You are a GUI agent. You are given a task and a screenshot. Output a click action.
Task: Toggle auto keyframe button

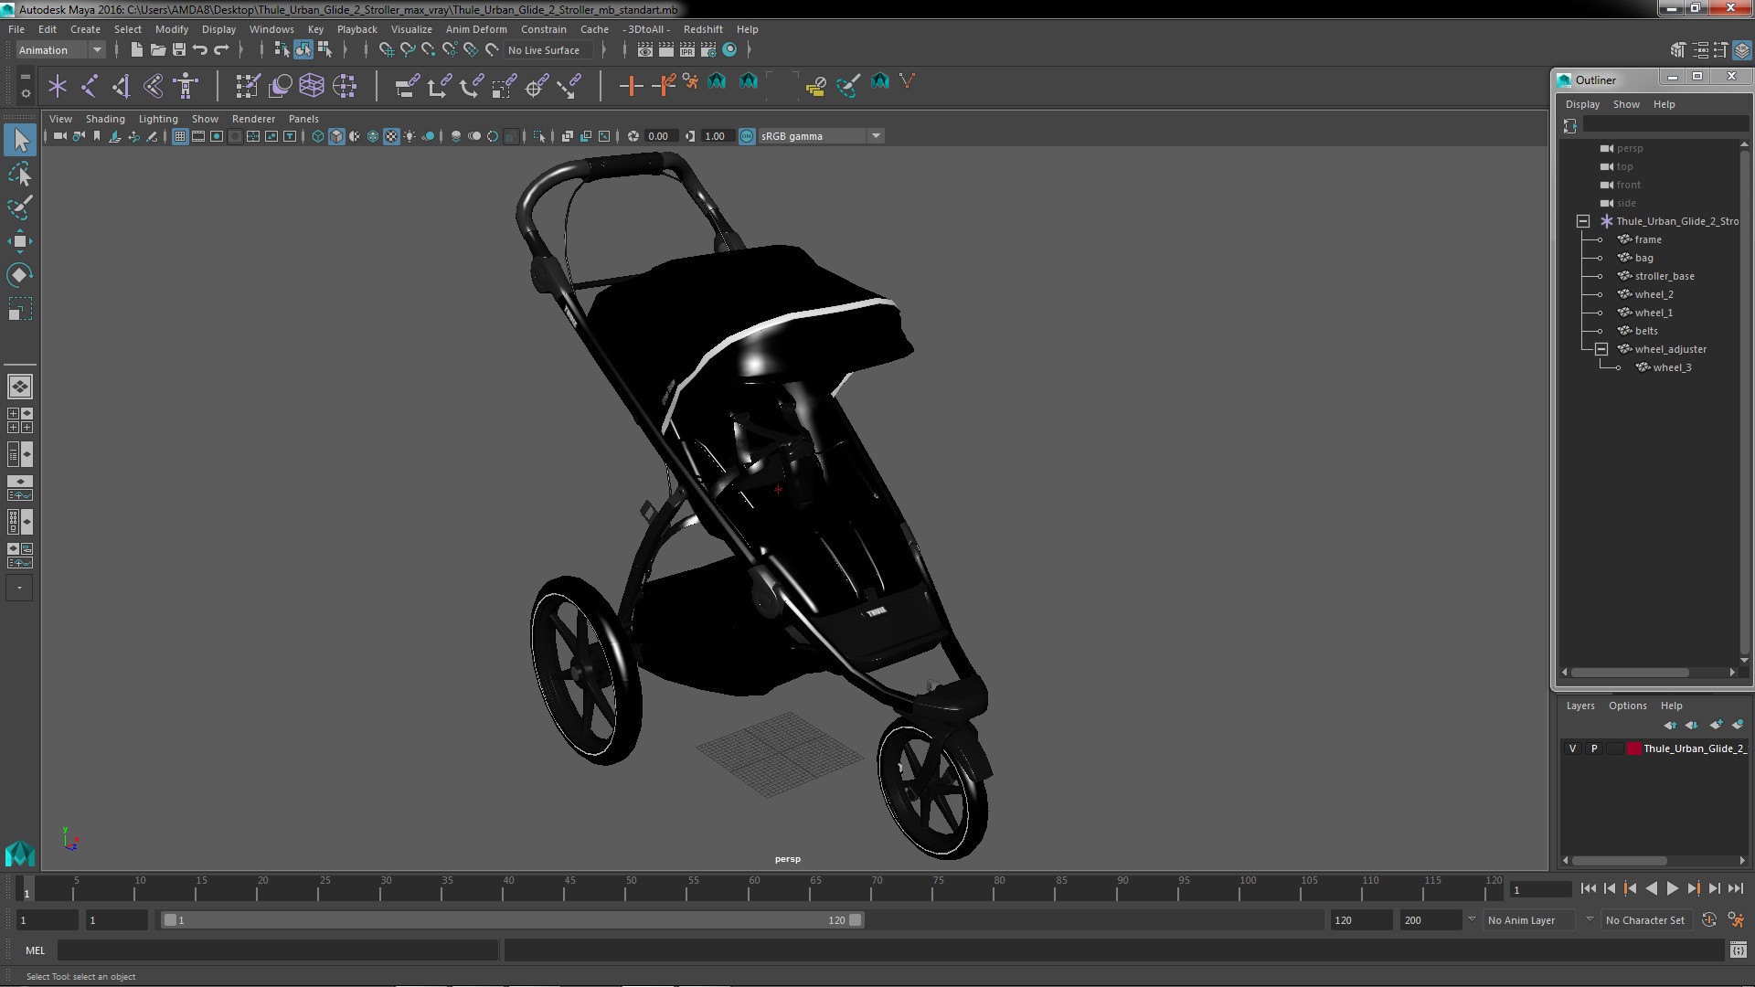(1708, 920)
